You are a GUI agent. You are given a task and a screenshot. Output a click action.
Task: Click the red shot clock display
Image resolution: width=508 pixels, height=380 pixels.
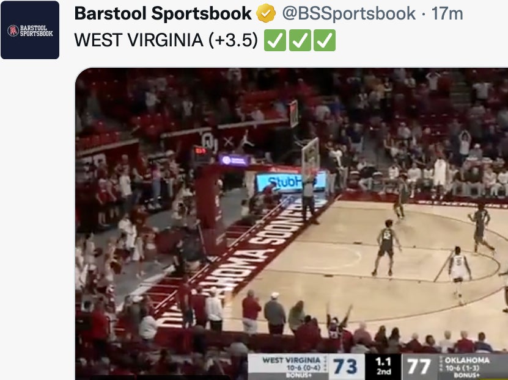[x=201, y=151]
